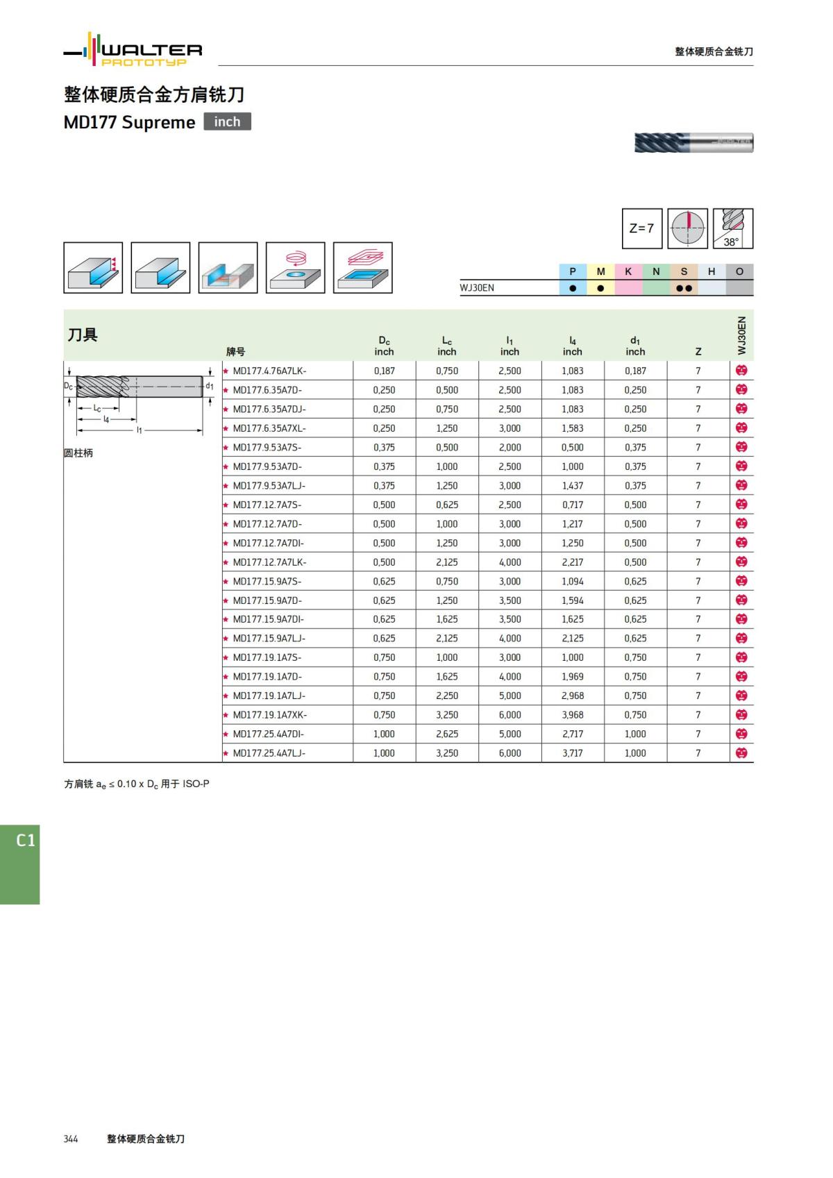The image size is (833, 1178).
Task: Click the red availability icon for MD177.4.76A7LK-
Action: click(x=741, y=371)
